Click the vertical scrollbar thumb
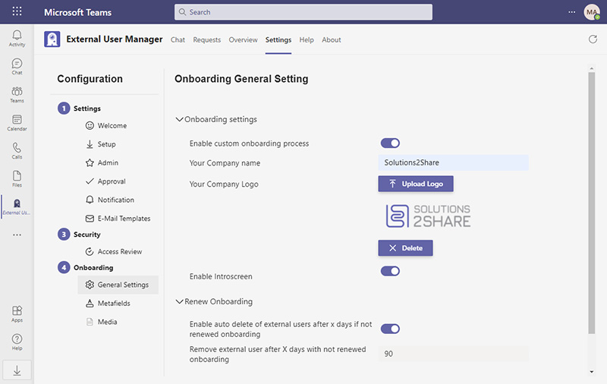 coord(592,203)
